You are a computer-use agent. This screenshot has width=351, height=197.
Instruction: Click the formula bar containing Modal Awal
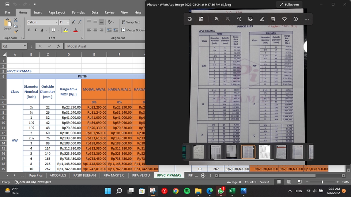coord(105,46)
